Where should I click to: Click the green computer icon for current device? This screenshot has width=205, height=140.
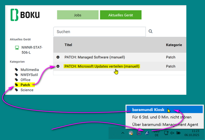[x=17, y=48]
